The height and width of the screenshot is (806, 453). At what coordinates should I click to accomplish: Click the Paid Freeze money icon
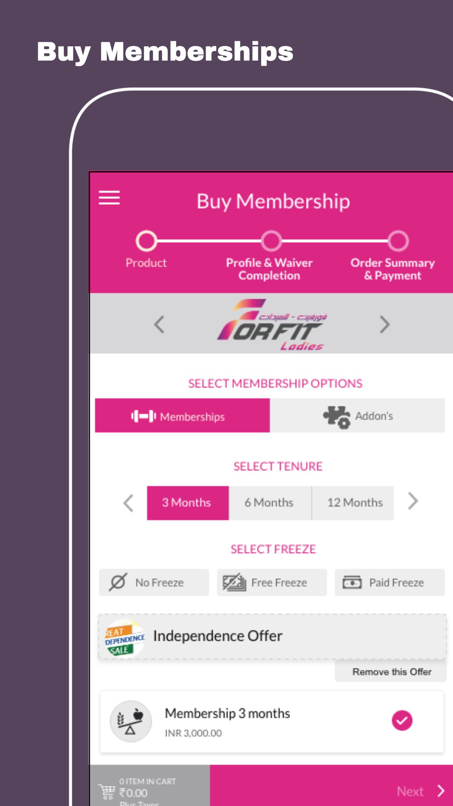[352, 582]
